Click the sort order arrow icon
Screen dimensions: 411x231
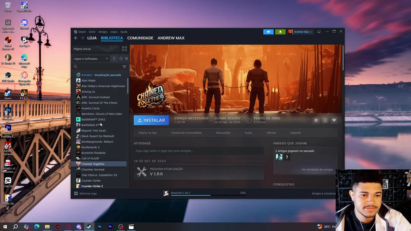pyautogui.click(x=114, y=58)
